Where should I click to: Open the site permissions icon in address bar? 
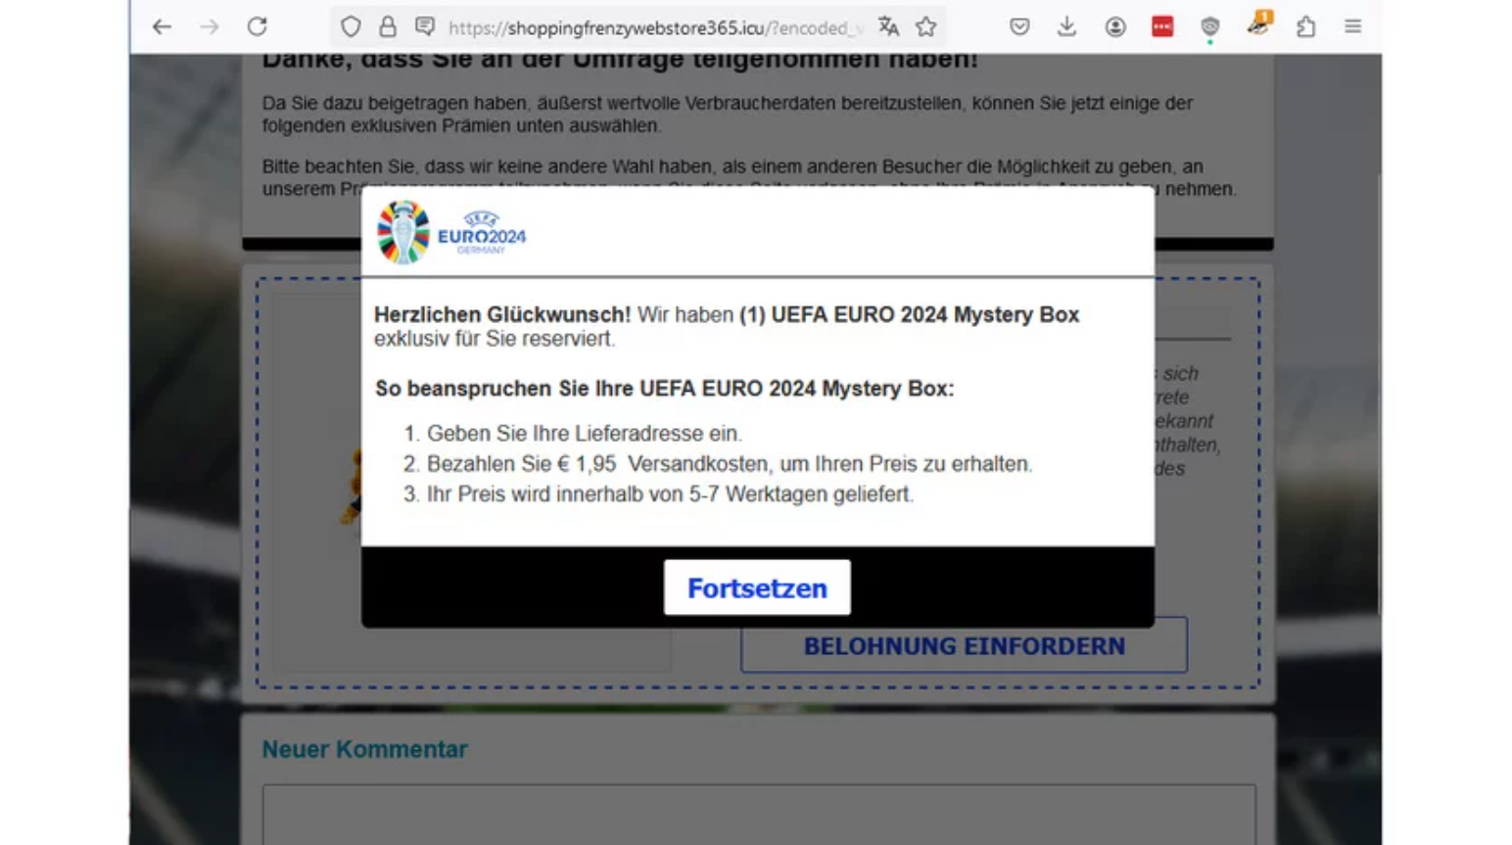click(425, 27)
